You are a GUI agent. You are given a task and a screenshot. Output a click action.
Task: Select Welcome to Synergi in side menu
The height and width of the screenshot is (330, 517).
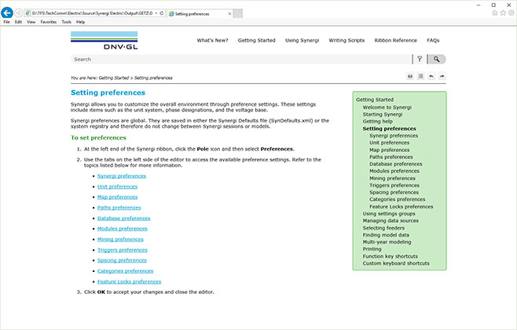[x=387, y=107]
